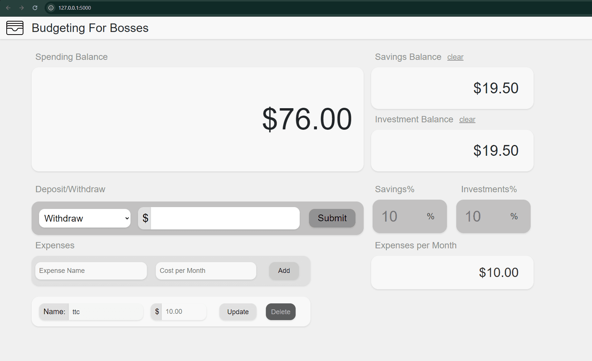Image resolution: width=592 pixels, height=361 pixels.
Task: Click the Cost per Month input field
Action: [x=206, y=271]
